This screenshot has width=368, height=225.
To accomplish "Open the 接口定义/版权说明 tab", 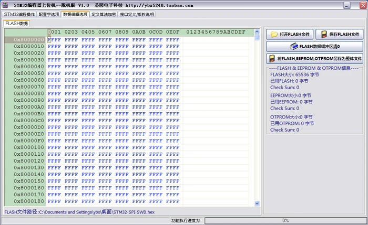I will click(x=137, y=14).
